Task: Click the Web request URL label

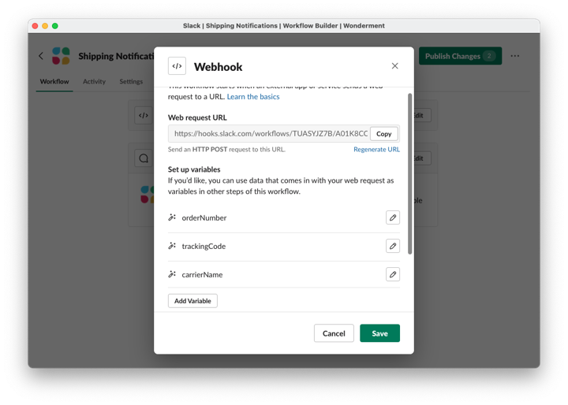Action: (197, 117)
